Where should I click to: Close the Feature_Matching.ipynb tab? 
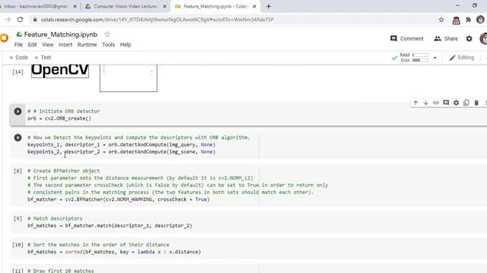[254, 6]
